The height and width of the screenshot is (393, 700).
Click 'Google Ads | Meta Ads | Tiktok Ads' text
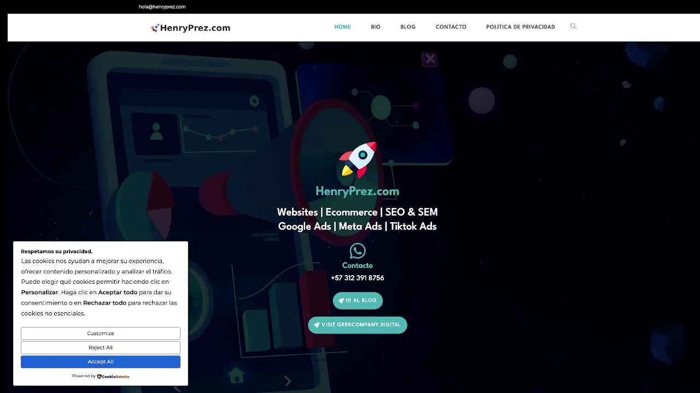pos(358,227)
